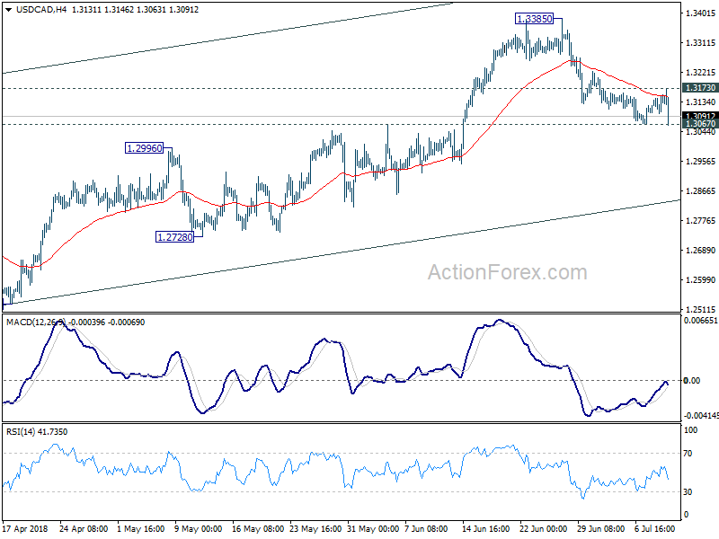This screenshot has height=539, width=719.
Task: Click the 1.29960 price label
Action: pyautogui.click(x=145, y=148)
